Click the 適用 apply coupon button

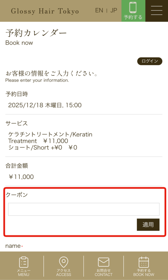pyautogui.click(x=148, y=225)
